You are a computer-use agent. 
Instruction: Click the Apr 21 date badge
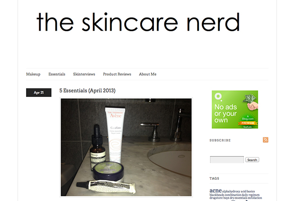click(x=39, y=93)
